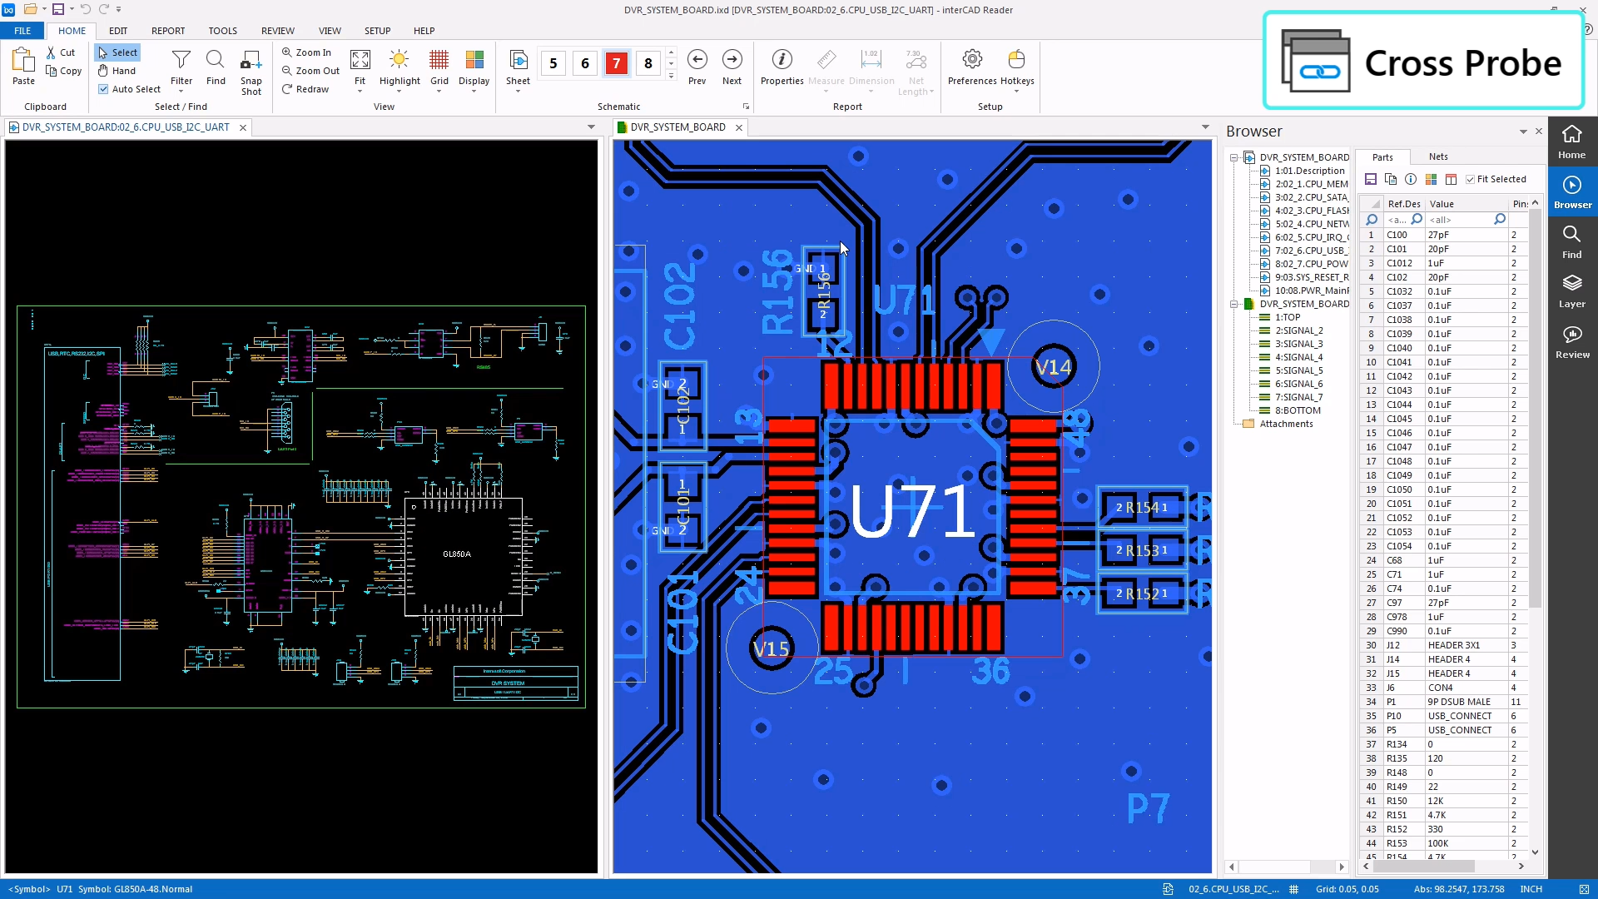Activate the Hand pan mode
Image resolution: width=1598 pixels, height=899 pixels.
(x=117, y=71)
